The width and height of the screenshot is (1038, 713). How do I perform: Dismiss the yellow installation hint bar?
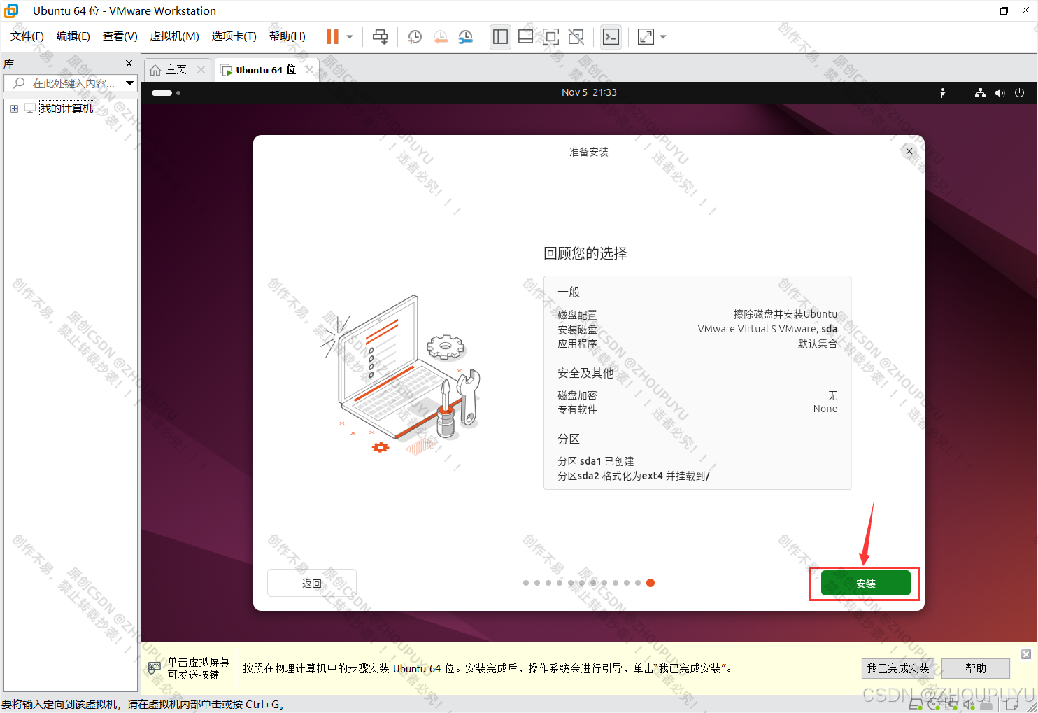1026,654
